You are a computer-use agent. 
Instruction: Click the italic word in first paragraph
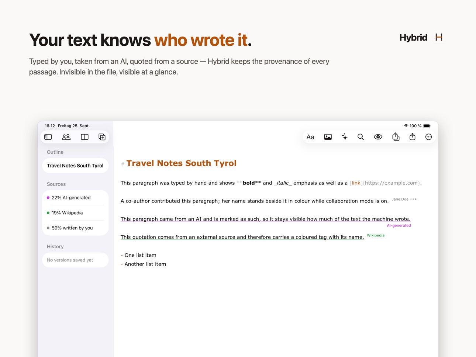[283, 183]
